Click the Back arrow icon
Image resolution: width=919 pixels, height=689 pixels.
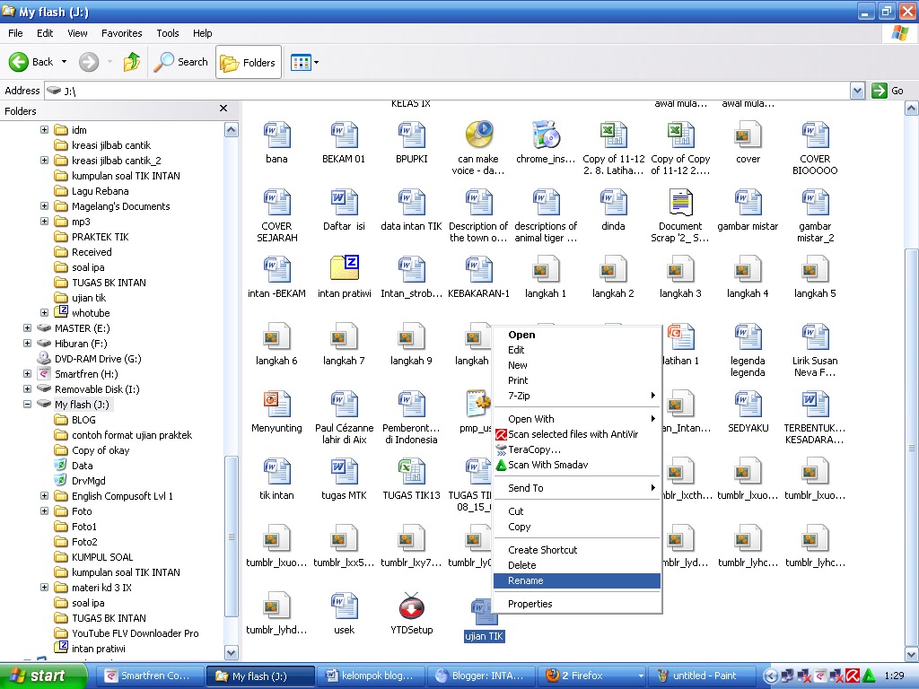(x=19, y=62)
